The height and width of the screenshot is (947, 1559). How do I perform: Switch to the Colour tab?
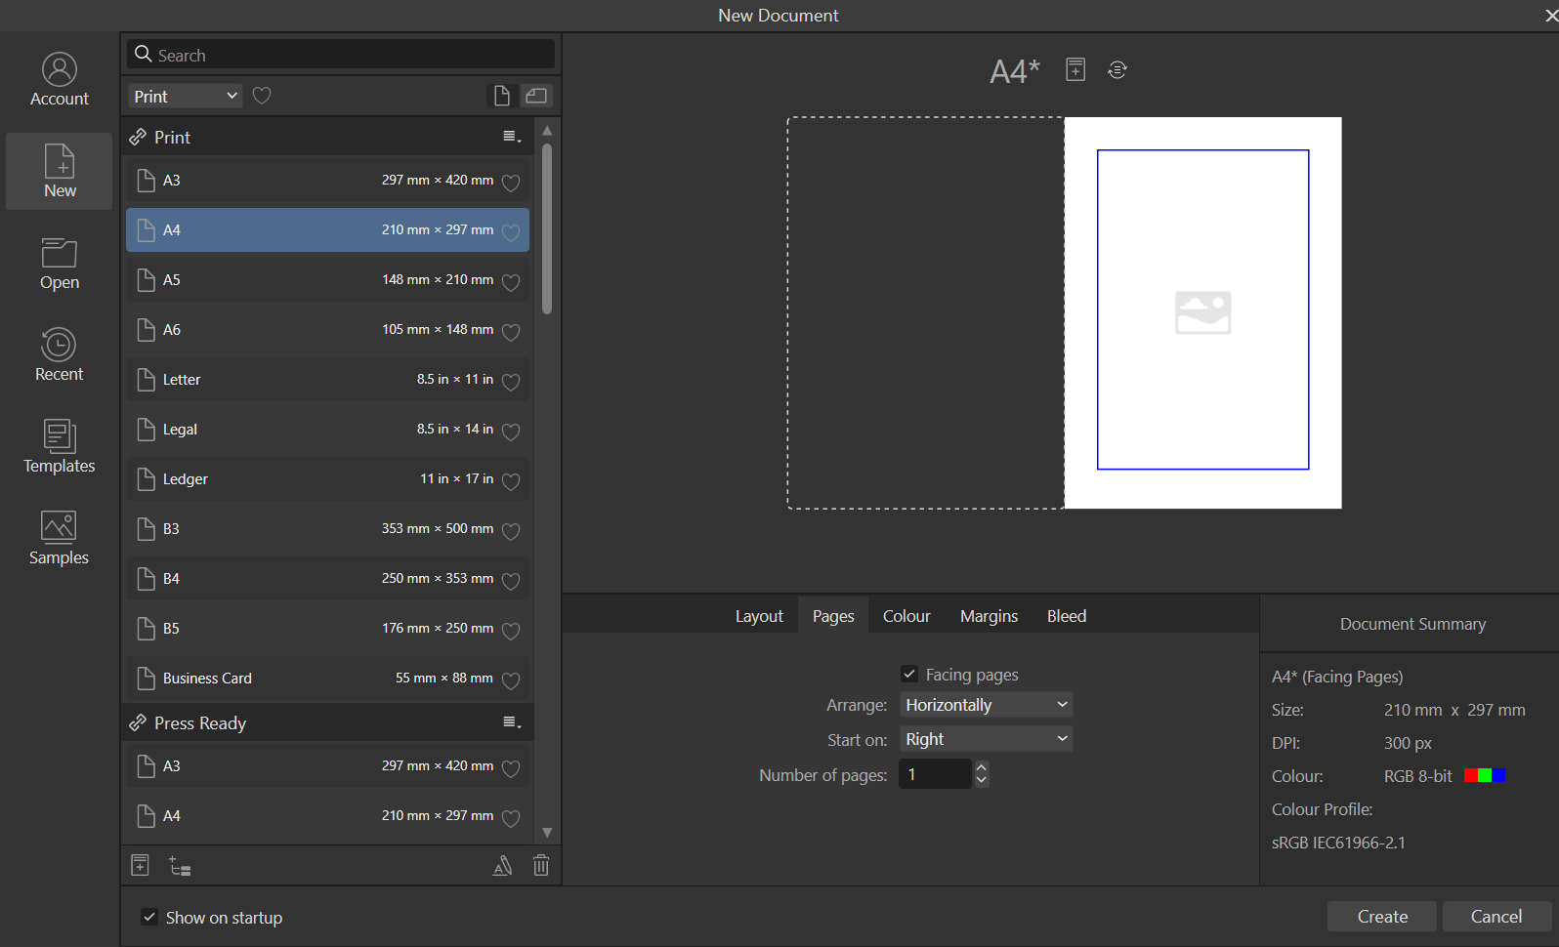click(906, 616)
